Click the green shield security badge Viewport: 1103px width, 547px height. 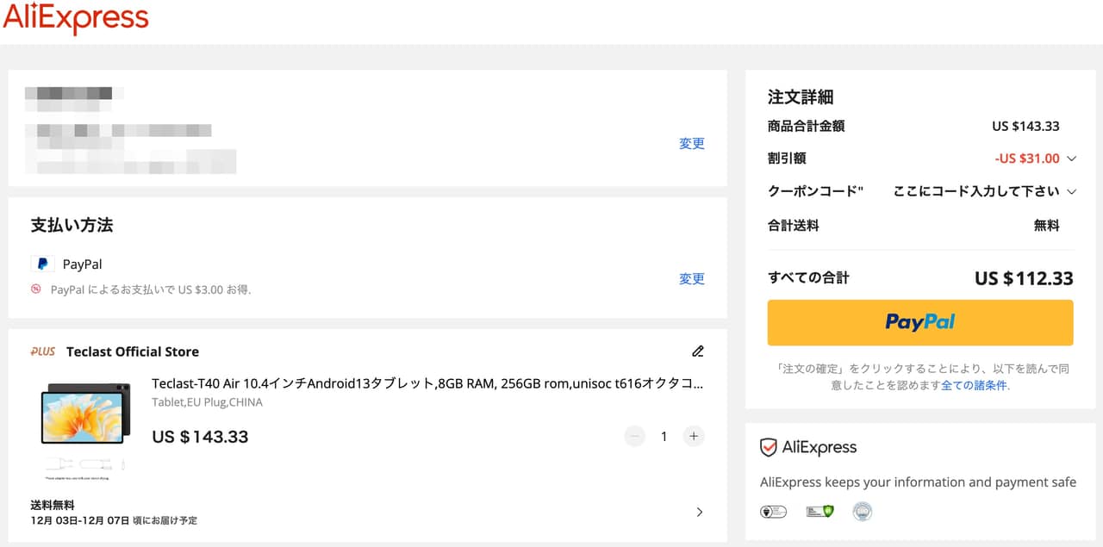[x=819, y=512]
